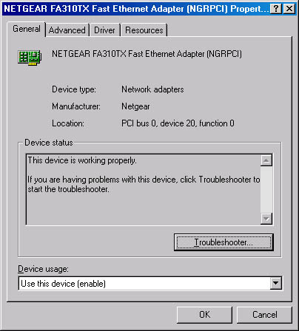The height and width of the screenshot is (331, 299).
Task: Confirm with the OK button
Action: [204, 315]
